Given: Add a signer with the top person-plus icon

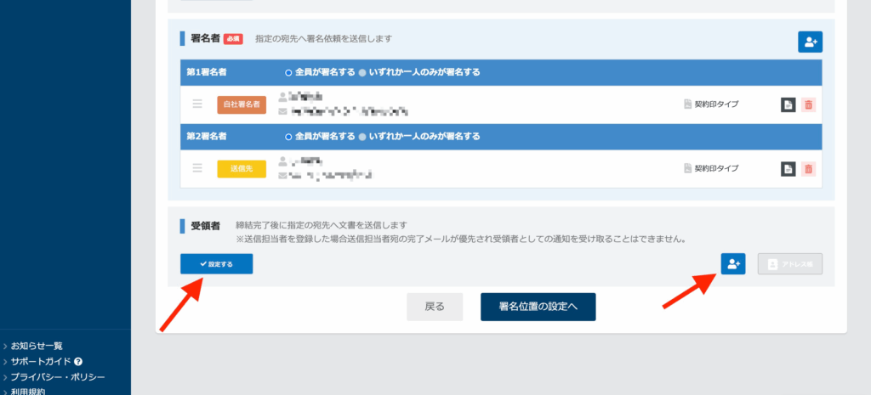Looking at the screenshot, I should point(810,42).
